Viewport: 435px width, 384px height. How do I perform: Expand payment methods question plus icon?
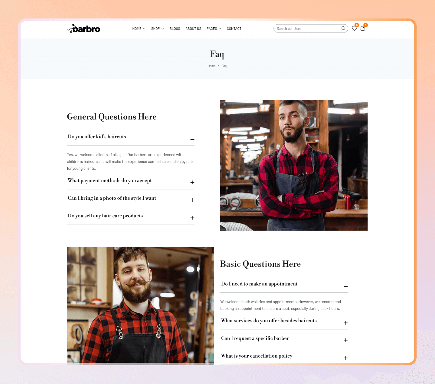192,182
